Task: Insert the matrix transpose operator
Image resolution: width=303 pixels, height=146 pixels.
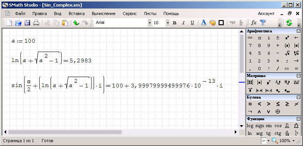Action: click(x=269, y=82)
